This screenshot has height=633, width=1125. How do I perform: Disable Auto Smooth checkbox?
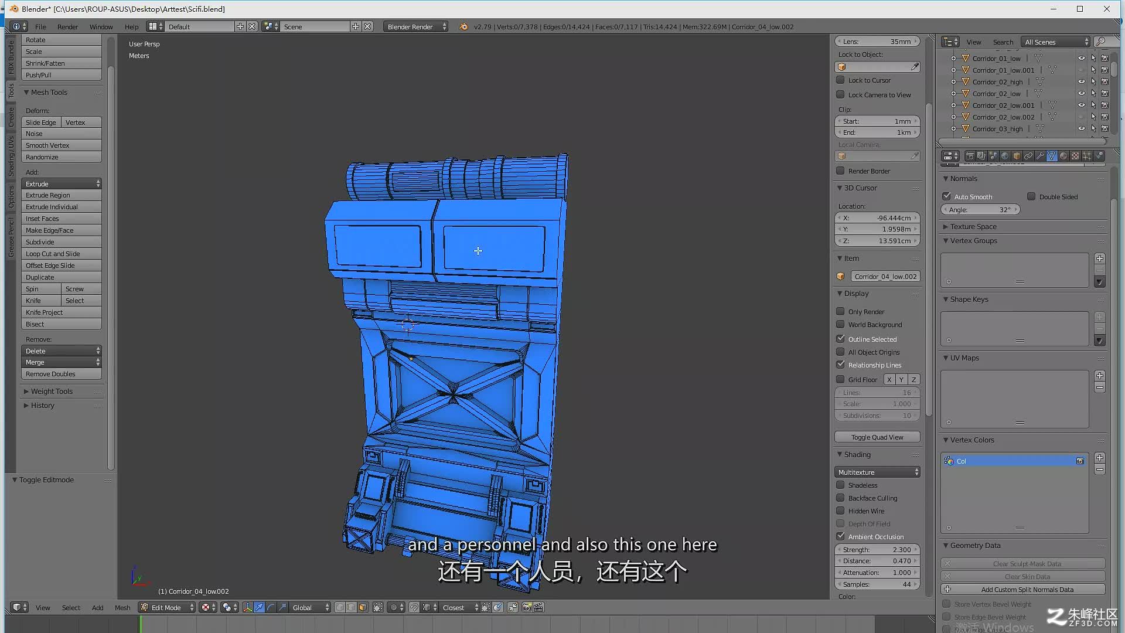pos(946,196)
